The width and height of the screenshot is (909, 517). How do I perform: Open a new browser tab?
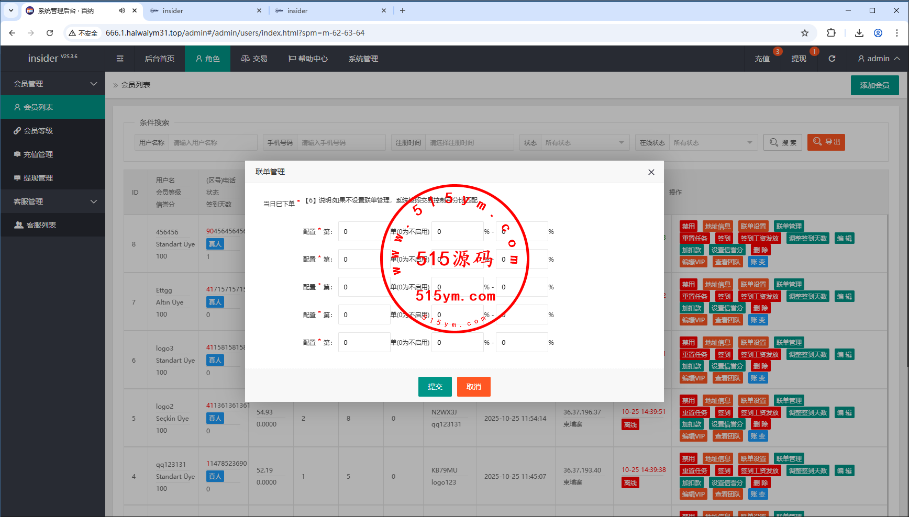[x=402, y=10]
